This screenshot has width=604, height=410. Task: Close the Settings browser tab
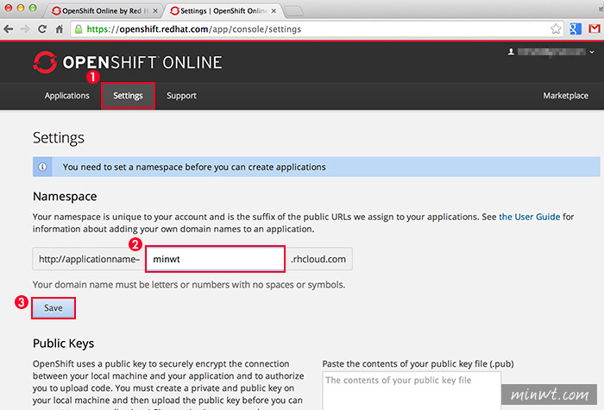(274, 11)
